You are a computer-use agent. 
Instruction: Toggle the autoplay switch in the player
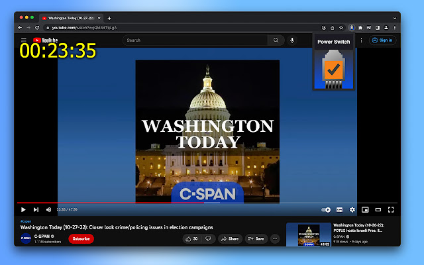pyautogui.click(x=326, y=210)
